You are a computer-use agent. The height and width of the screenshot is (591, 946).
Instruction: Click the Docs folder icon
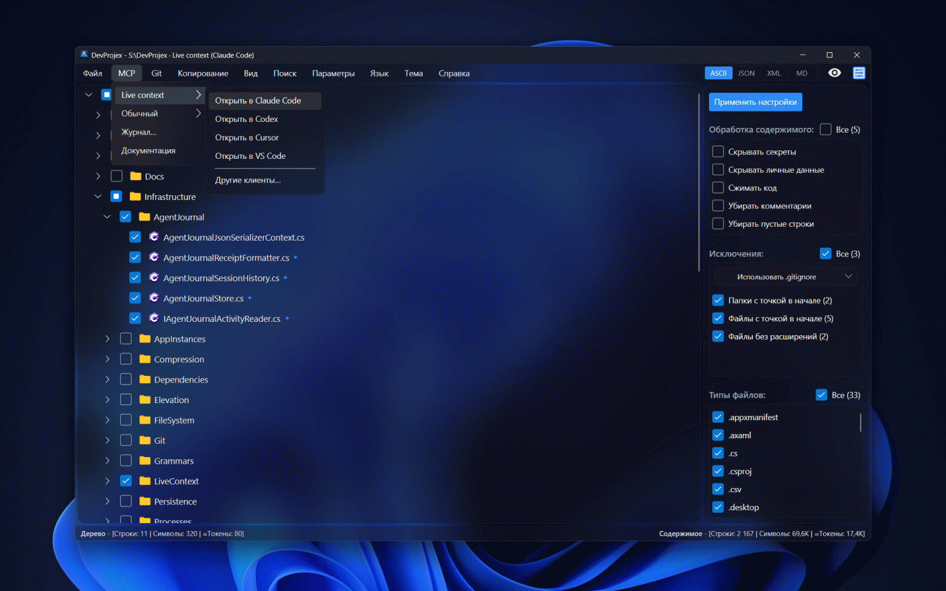click(136, 176)
